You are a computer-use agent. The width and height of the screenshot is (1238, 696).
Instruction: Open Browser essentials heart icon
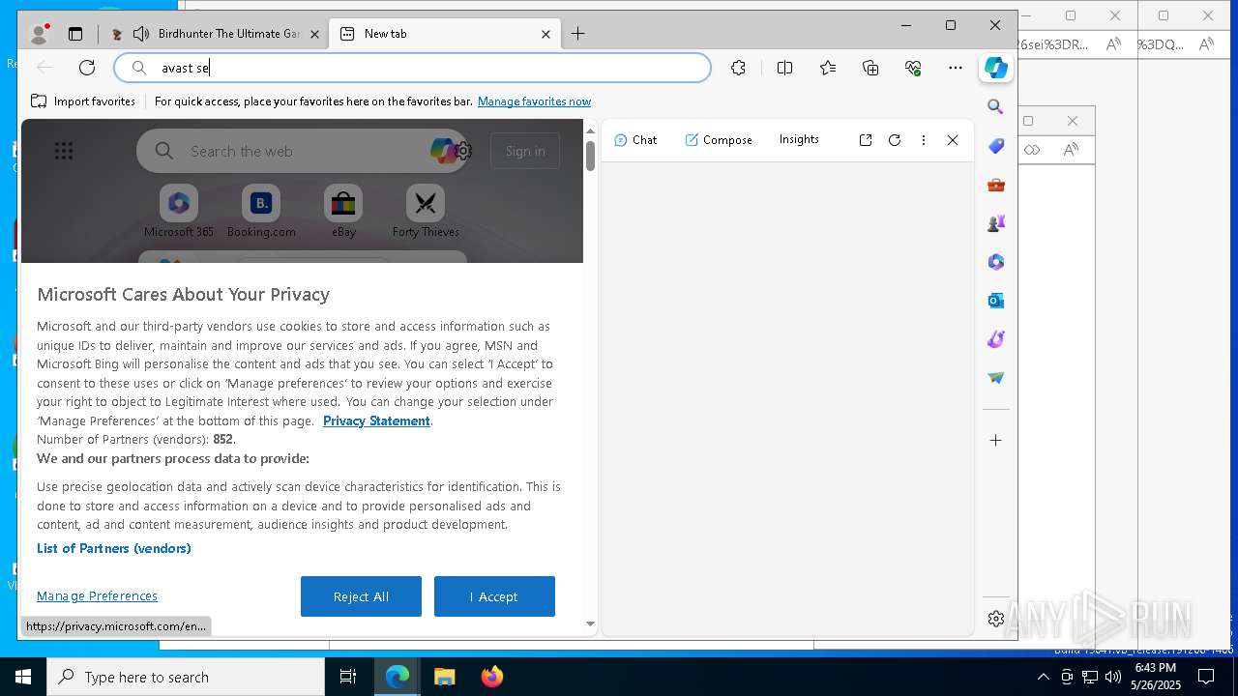[x=913, y=68]
